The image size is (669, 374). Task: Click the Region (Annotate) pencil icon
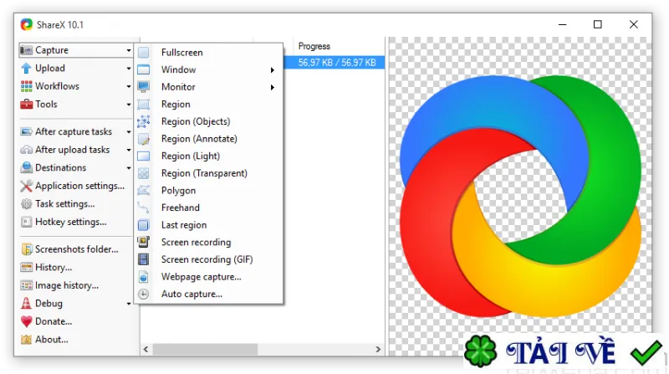(144, 139)
